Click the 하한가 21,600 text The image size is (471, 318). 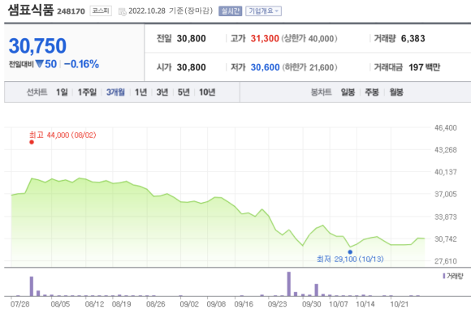tap(309, 67)
